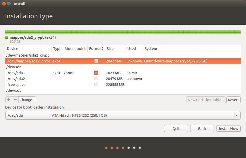
Task: Click the Device column header
Action: click(13, 49)
